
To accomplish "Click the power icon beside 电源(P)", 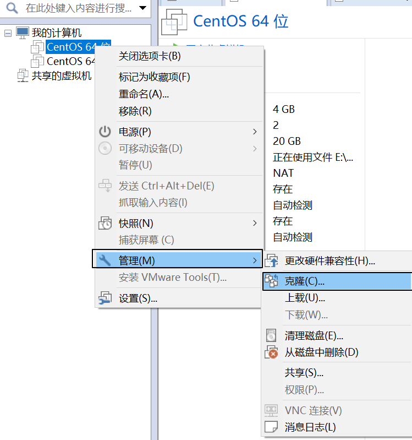I will click(x=105, y=131).
